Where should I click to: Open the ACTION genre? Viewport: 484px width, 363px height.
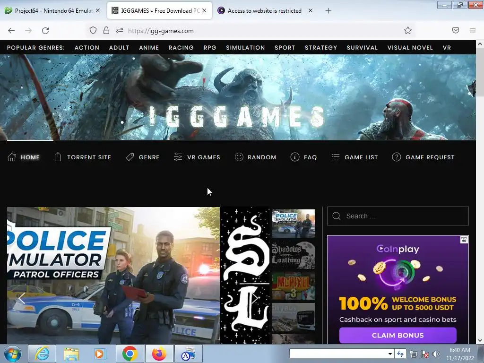click(x=87, y=48)
